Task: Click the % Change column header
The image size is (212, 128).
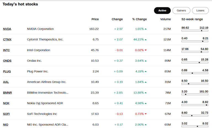Action: click(x=139, y=19)
